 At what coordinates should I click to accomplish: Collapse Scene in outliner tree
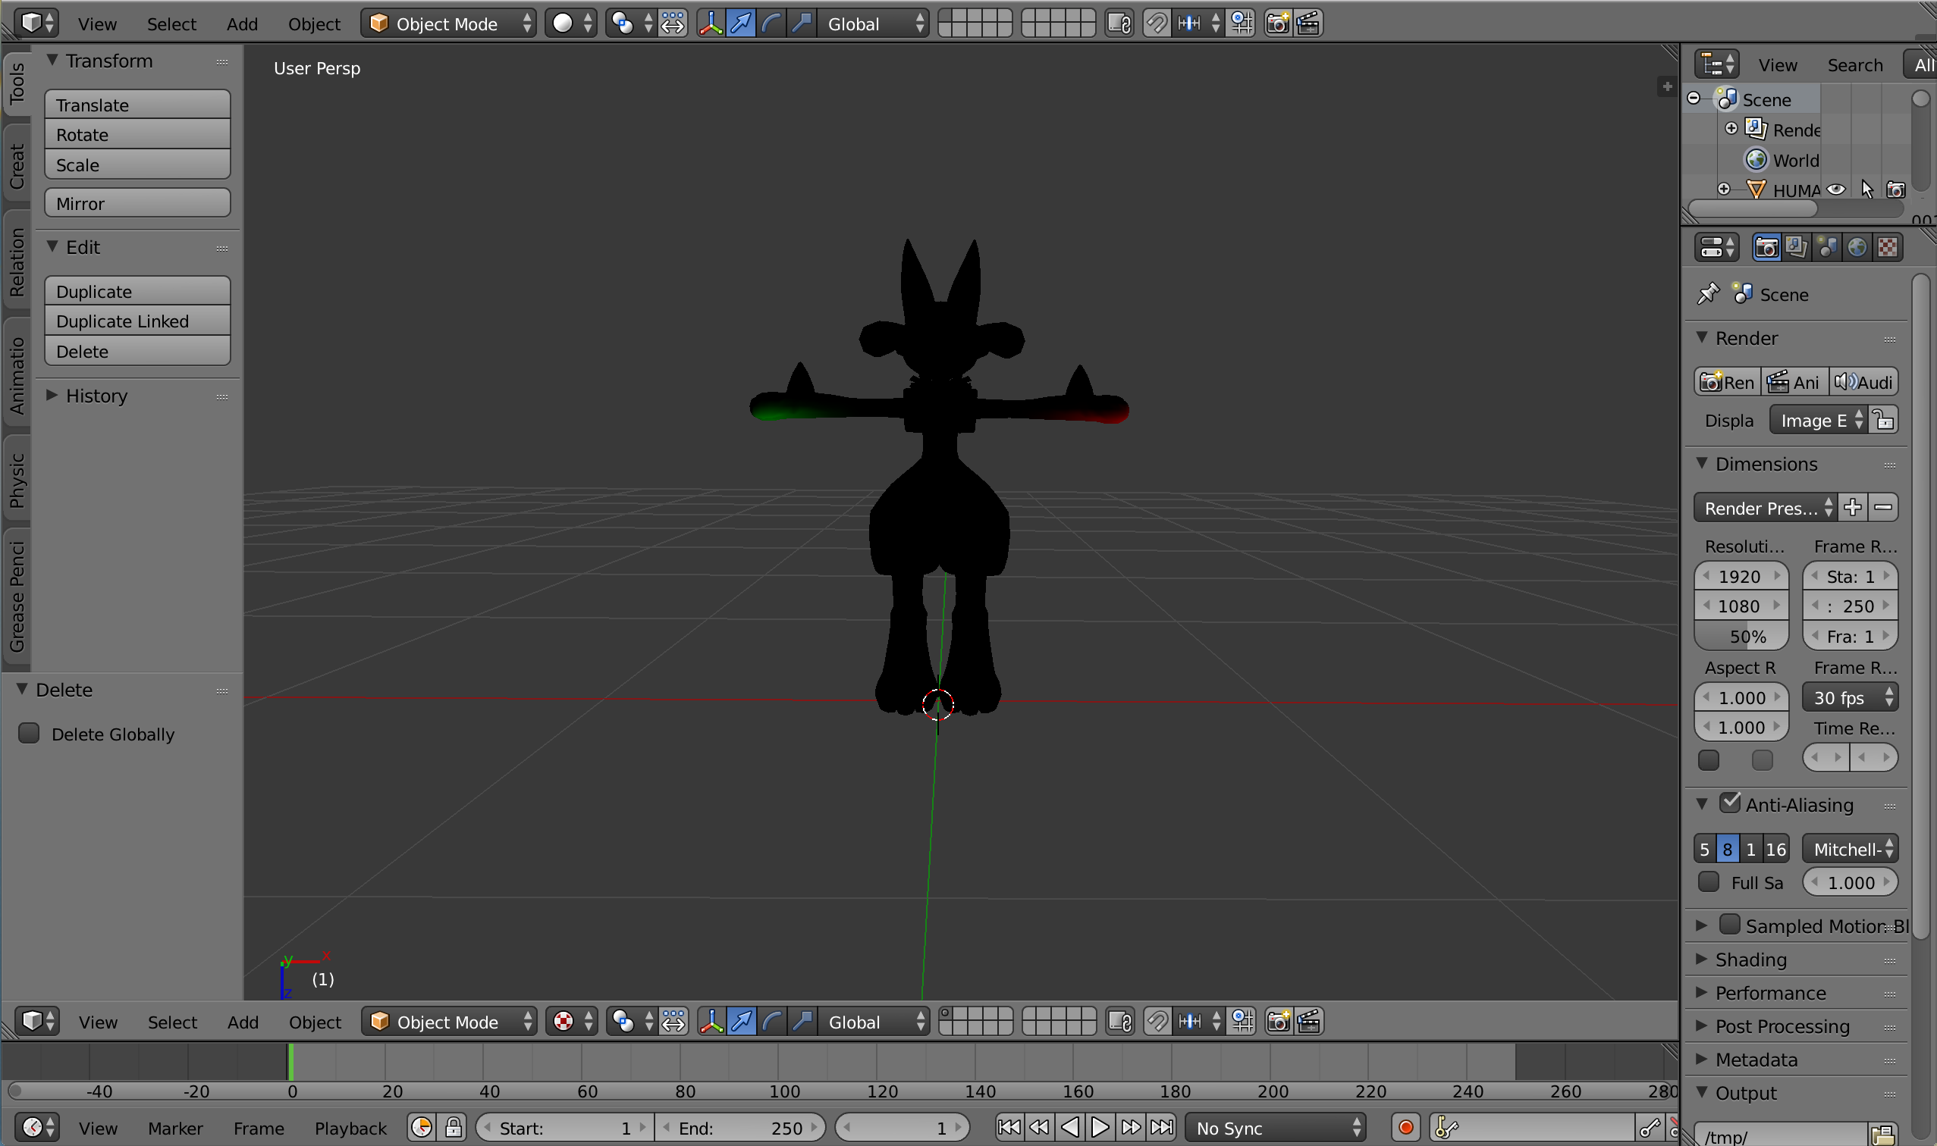pos(1694,98)
